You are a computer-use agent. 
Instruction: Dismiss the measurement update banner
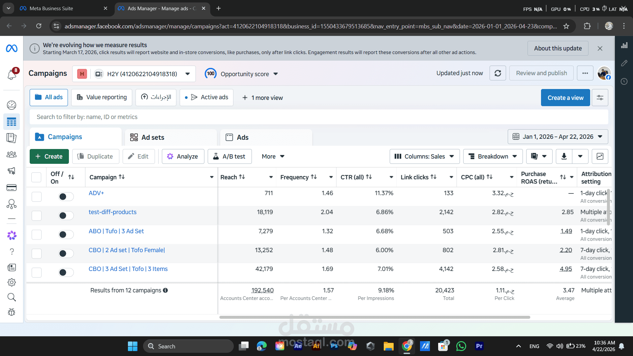point(600,48)
